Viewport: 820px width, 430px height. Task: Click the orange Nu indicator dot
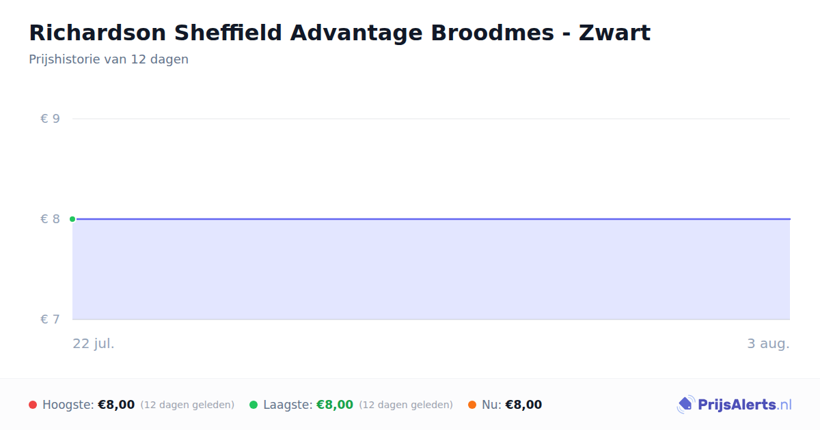(472, 405)
